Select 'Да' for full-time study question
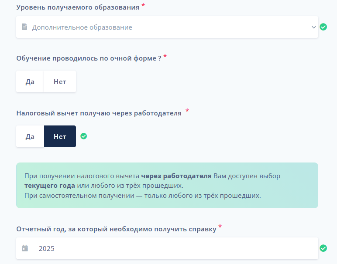This screenshot has height=264, width=337. [30, 81]
